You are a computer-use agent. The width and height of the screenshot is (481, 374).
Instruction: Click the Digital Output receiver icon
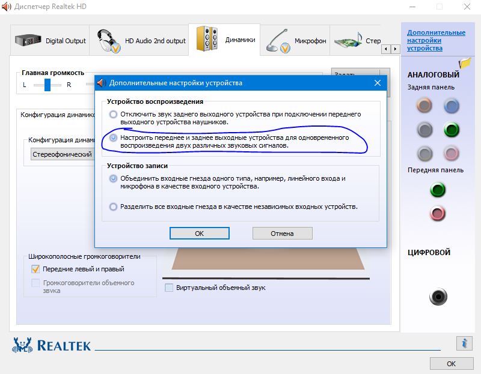pos(28,40)
